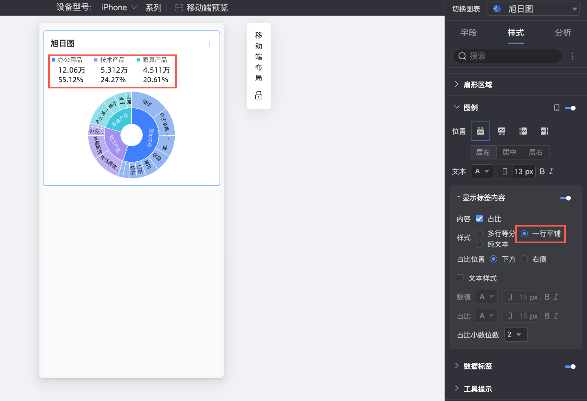Toggle the 显示标签内容 switch
The image size is (587, 401).
tap(565, 198)
